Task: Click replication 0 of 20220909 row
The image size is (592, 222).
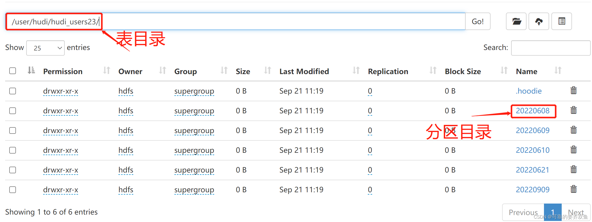Action: [370, 190]
